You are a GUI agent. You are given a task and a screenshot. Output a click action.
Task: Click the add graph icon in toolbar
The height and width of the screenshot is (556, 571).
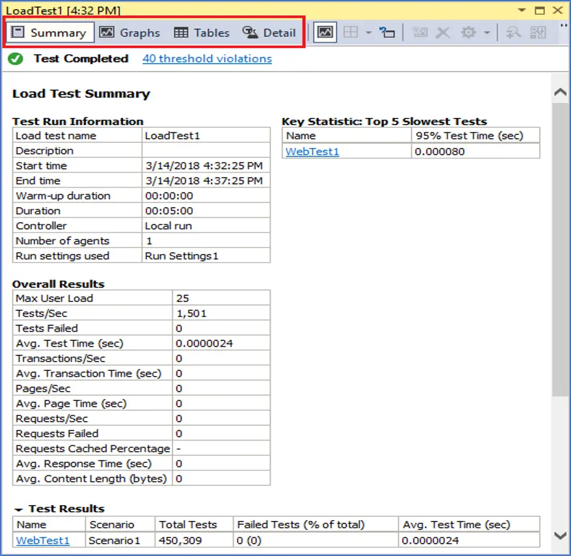420,33
